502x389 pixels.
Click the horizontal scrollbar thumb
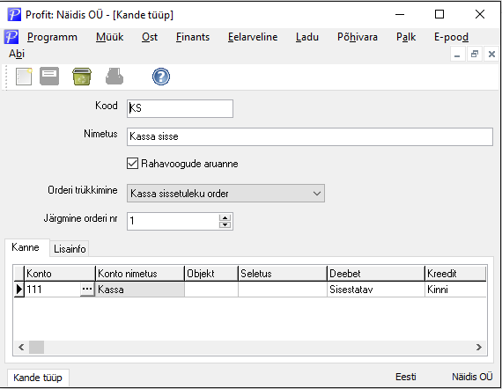36,347
